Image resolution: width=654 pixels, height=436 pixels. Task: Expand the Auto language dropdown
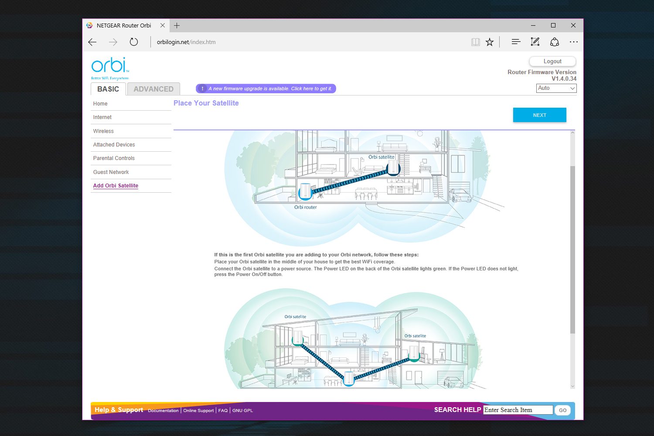pyautogui.click(x=556, y=88)
